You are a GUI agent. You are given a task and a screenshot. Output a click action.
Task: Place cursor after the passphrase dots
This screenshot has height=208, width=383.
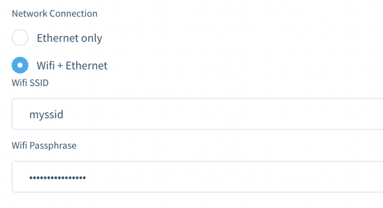point(87,178)
